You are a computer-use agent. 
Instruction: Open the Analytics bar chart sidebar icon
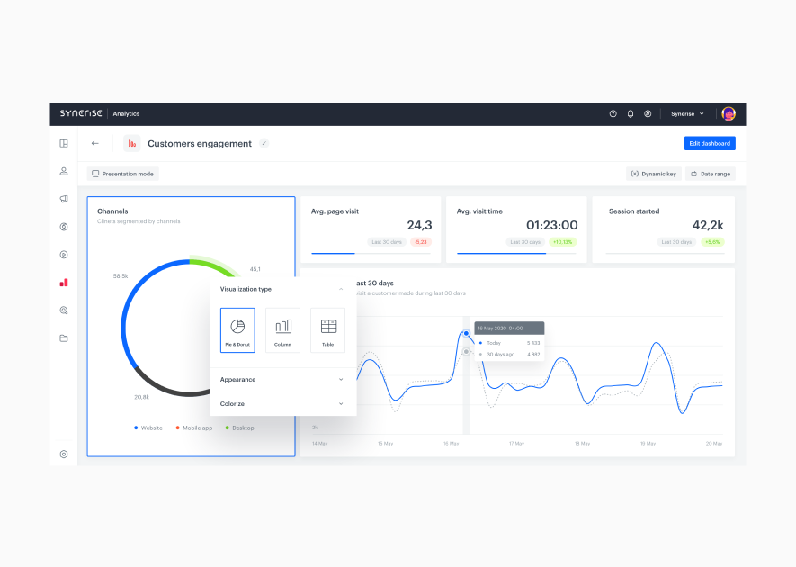pyautogui.click(x=64, y=282)
